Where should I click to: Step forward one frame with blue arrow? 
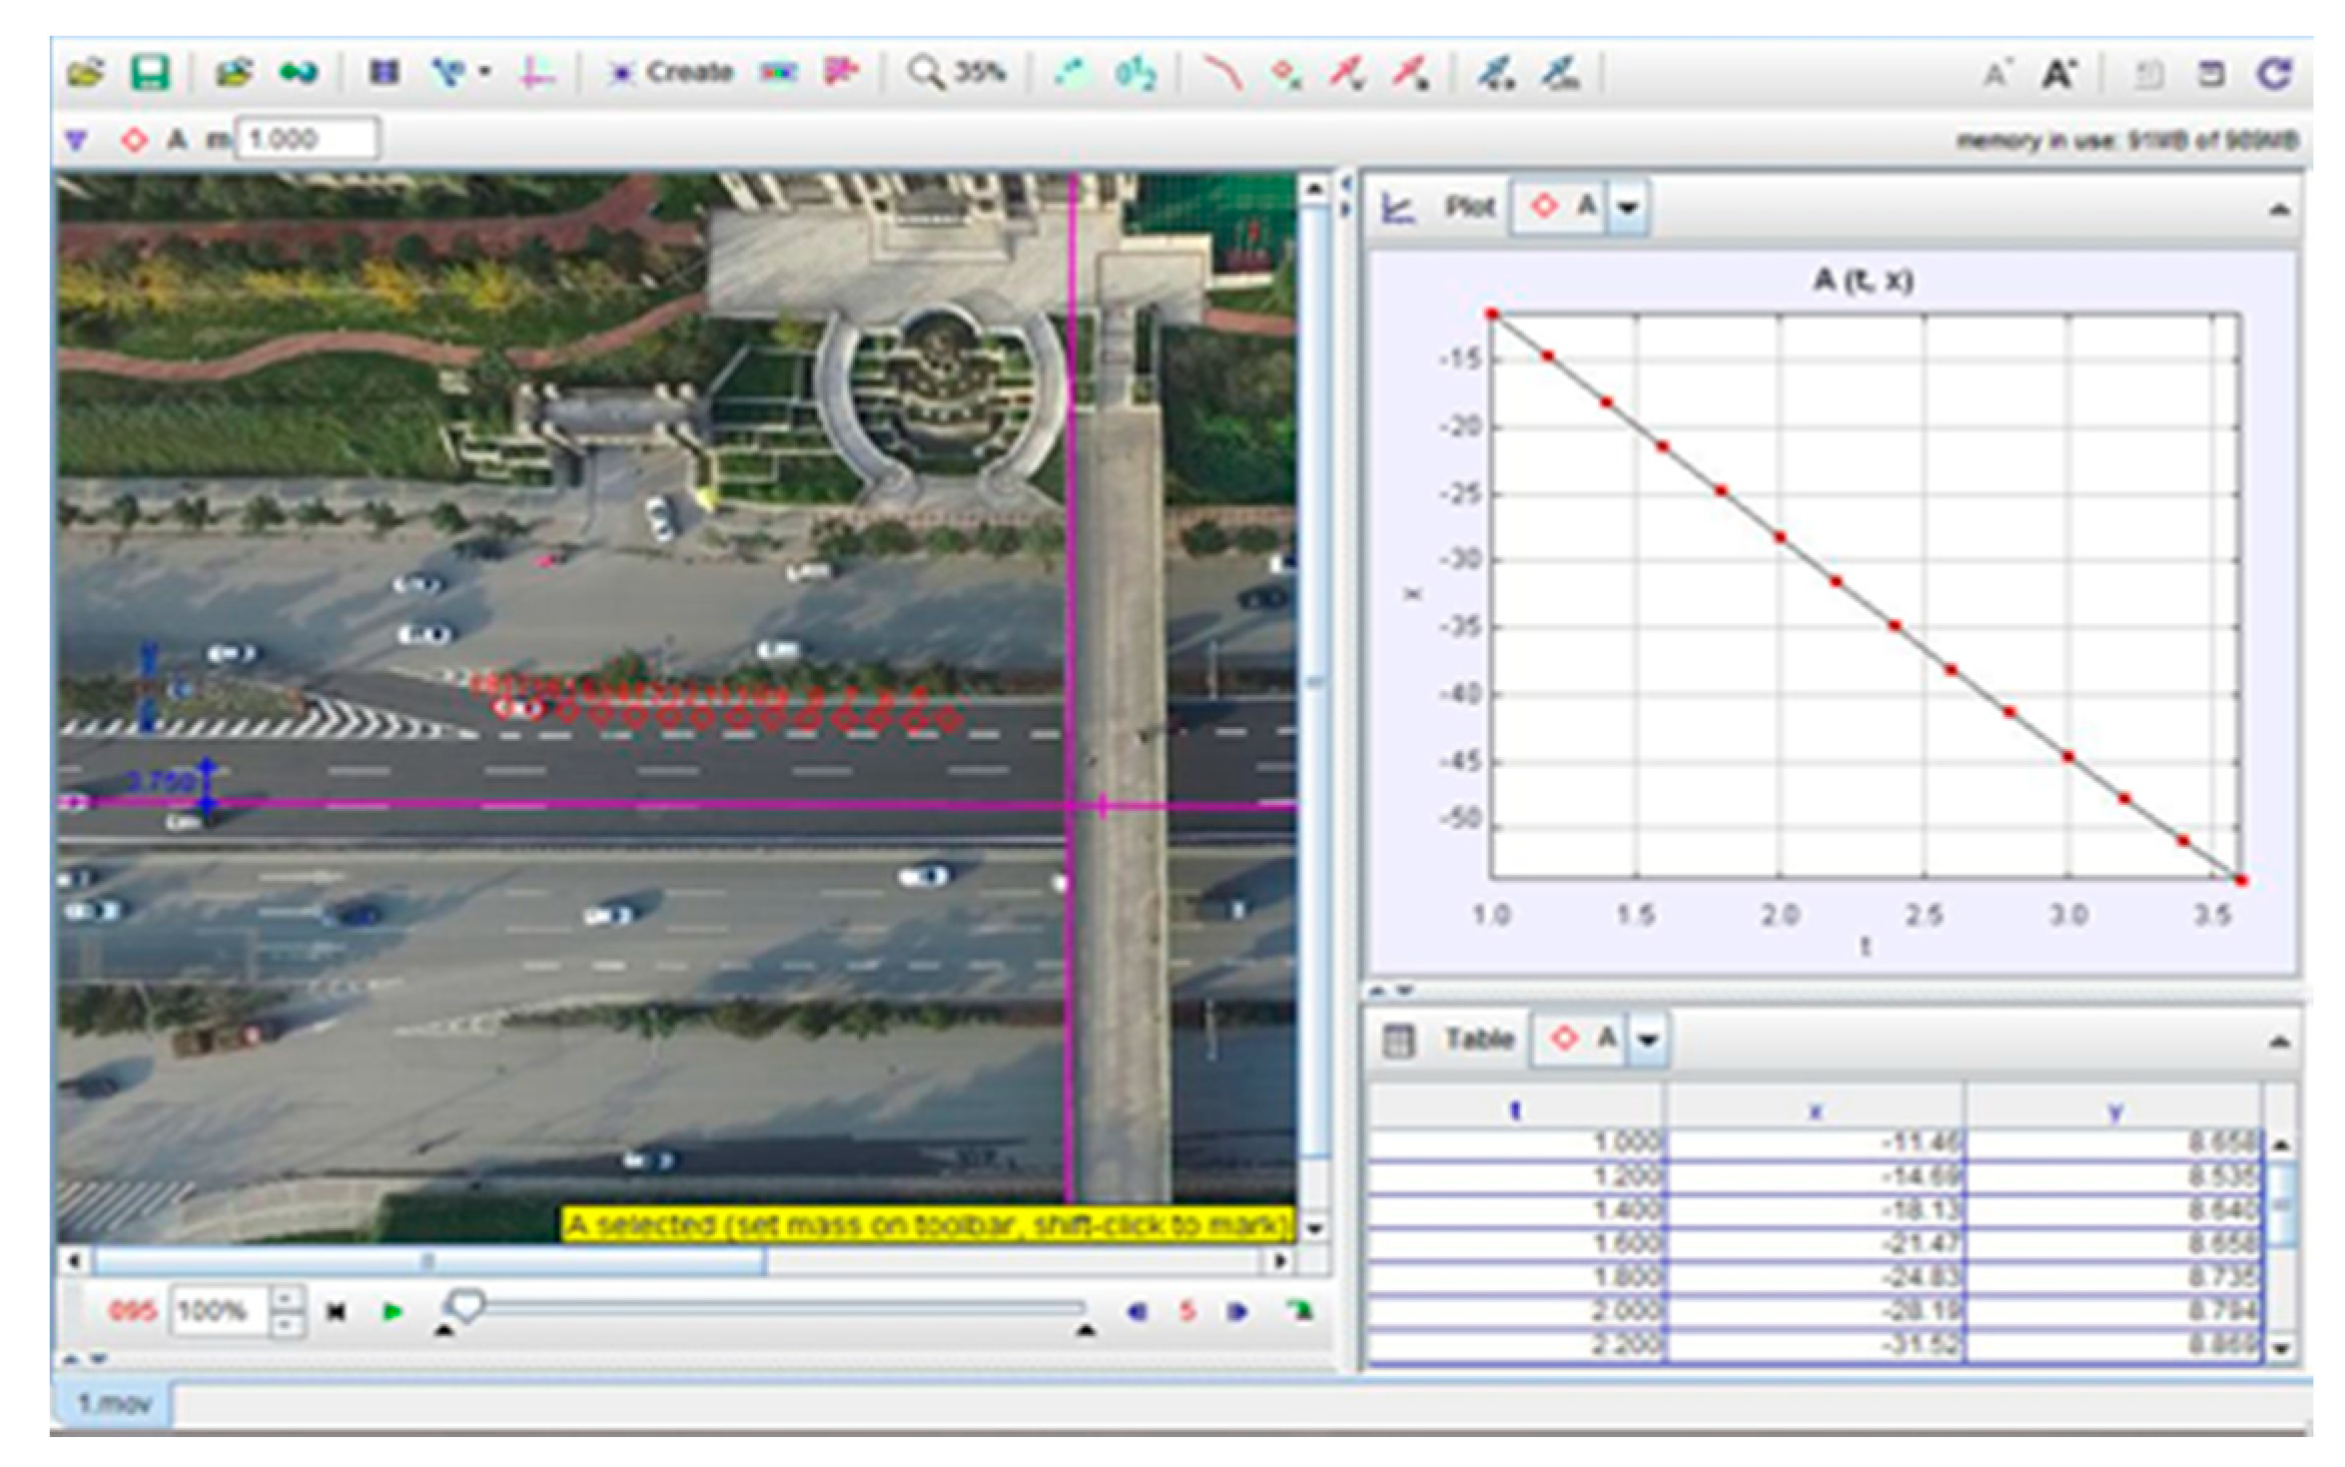pos(1237,1311)
